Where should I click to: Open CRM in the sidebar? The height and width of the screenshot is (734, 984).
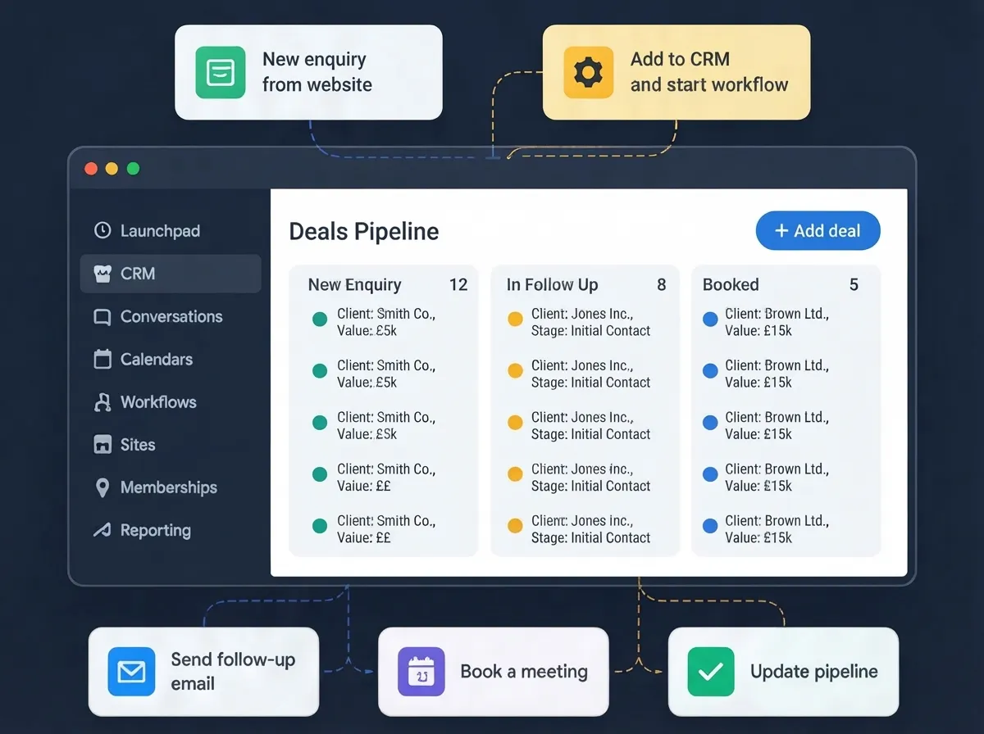pyautogui.click(x=171, y=274)
